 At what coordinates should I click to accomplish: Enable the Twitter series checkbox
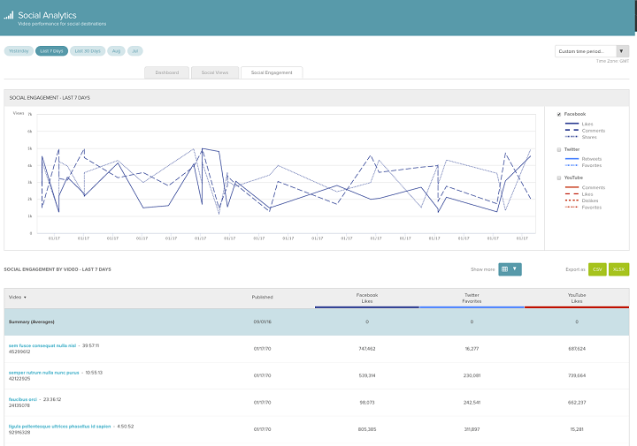[559, 149]
